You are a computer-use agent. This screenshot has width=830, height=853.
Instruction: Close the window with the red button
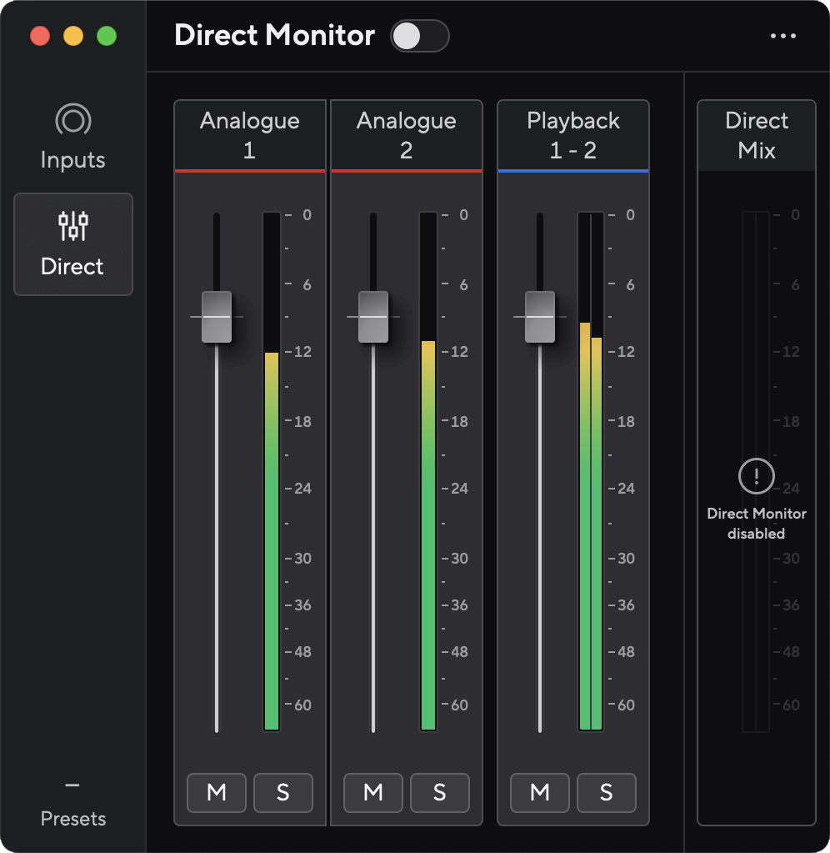(40, 36)
